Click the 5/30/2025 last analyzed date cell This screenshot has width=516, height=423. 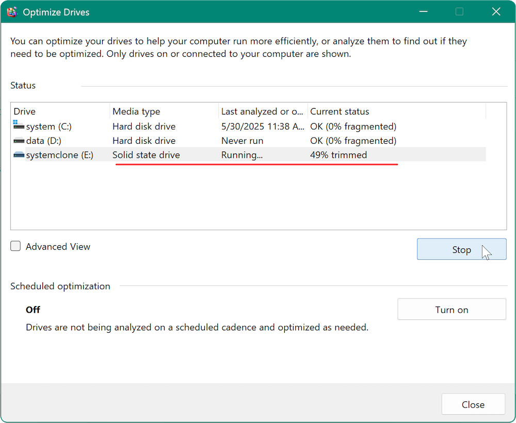coord(262,126)
